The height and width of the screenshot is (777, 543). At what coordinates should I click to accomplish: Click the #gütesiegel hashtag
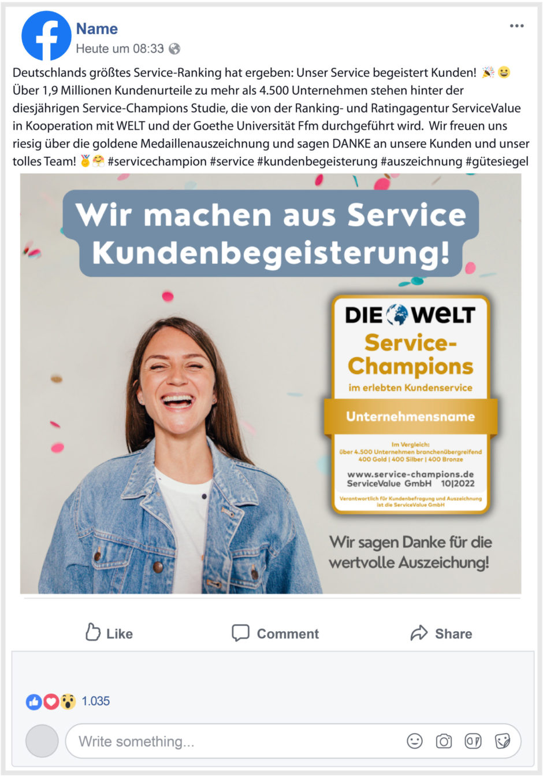pyautogui.click(x=497, y=161)
